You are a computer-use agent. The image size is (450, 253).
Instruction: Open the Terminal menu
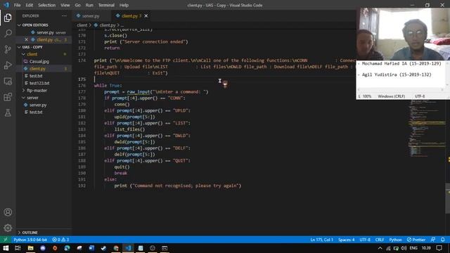coord(106,5)
